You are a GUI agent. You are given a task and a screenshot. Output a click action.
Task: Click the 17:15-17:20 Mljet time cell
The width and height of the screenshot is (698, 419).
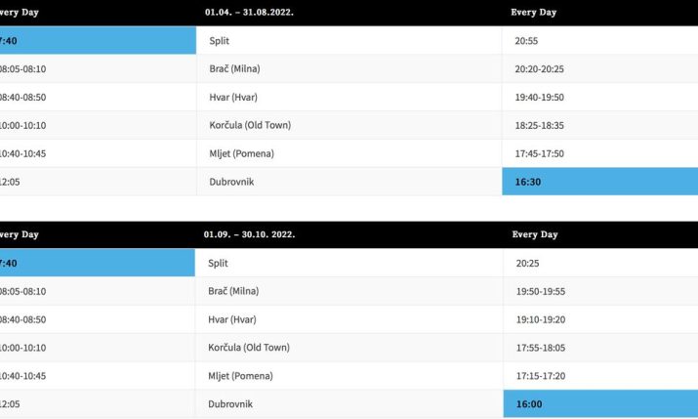click(540, 376)
